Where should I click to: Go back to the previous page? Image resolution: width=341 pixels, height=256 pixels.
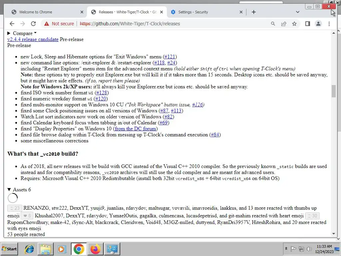pos(12,24)
